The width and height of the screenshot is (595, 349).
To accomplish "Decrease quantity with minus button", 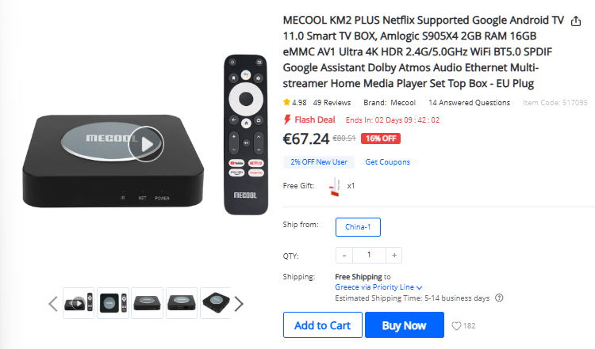I will pos(344,255).
